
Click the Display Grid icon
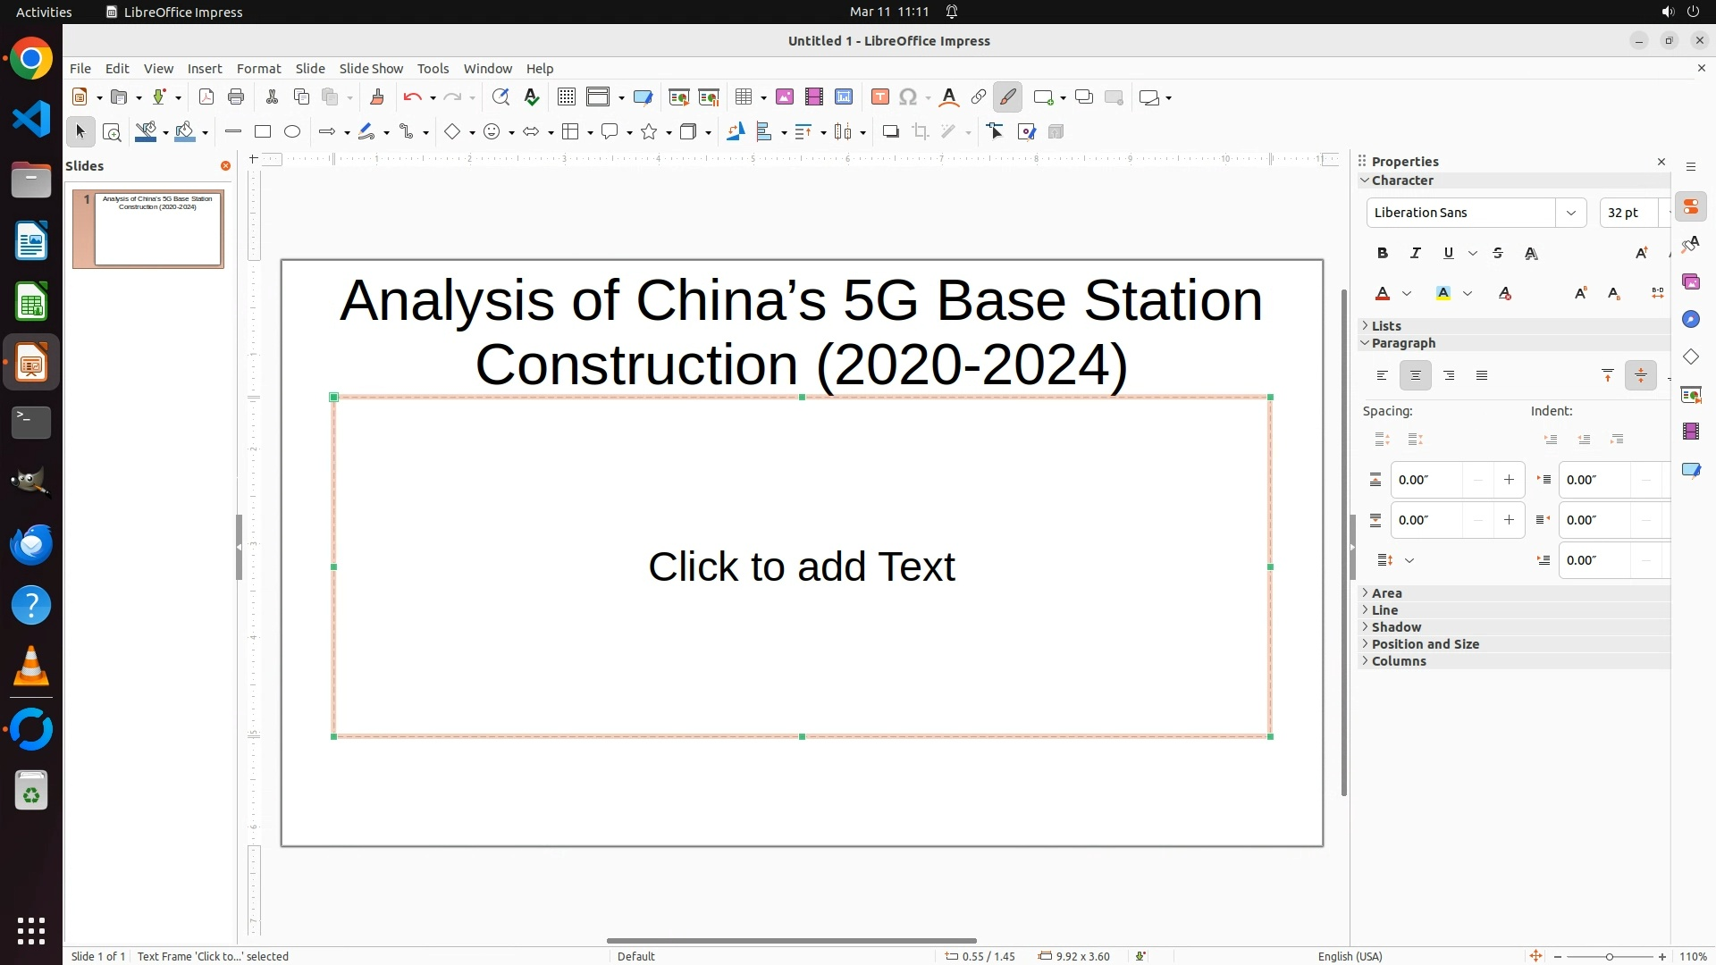(566, 97)
